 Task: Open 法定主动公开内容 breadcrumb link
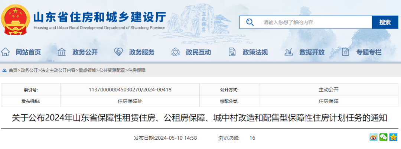58,70
